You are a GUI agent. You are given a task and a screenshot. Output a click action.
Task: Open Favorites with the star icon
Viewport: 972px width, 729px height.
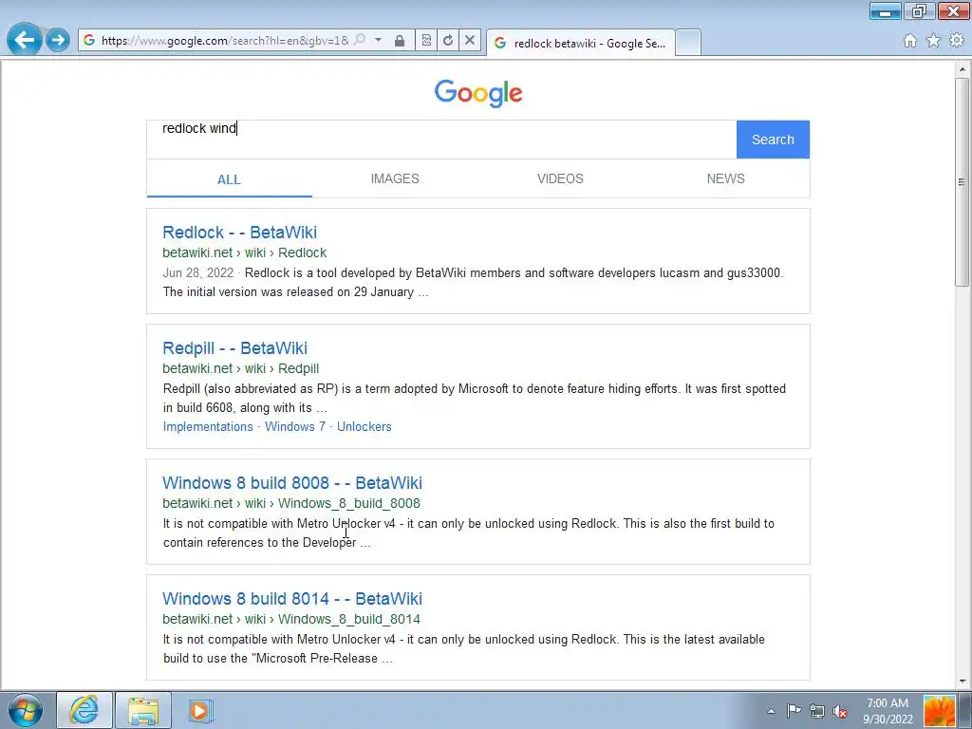[x=933, y=41]
